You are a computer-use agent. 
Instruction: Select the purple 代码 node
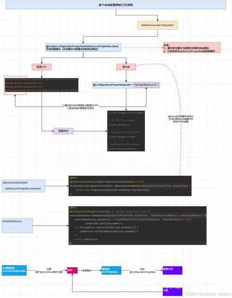(x=173, y=292)
